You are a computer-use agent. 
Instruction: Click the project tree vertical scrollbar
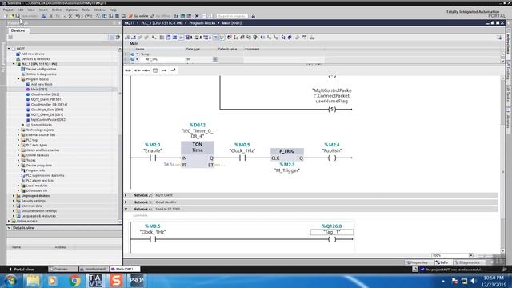point(119,135)
